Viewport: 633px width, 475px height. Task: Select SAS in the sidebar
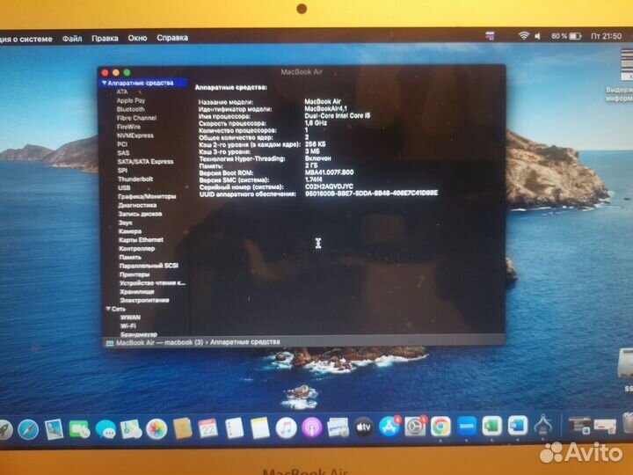pos(123,153)
